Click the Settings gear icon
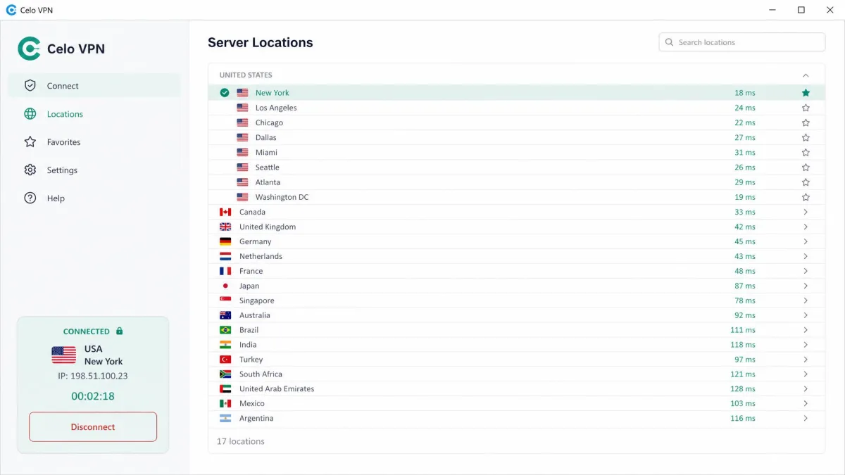The image size is (845, 475). click(x=30, y=170)
